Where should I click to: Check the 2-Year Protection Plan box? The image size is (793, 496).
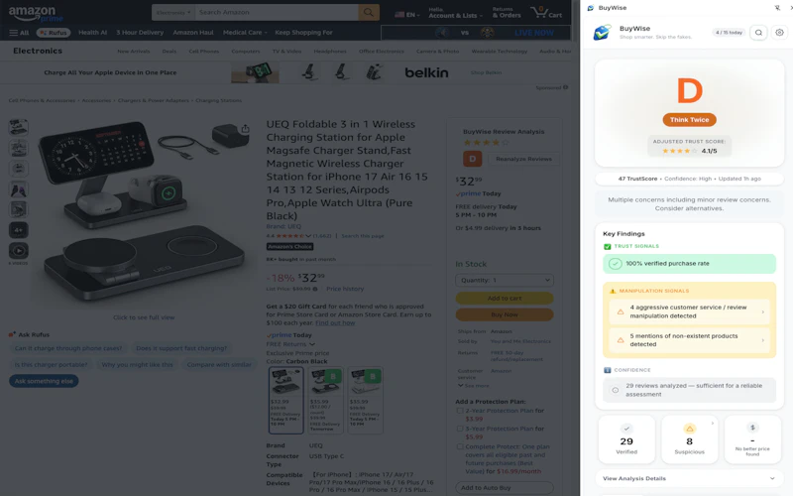click(x=460, y=411)
